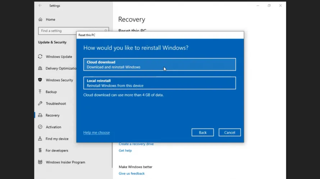Choose the Local reinstall option

(x=159, y=83)
